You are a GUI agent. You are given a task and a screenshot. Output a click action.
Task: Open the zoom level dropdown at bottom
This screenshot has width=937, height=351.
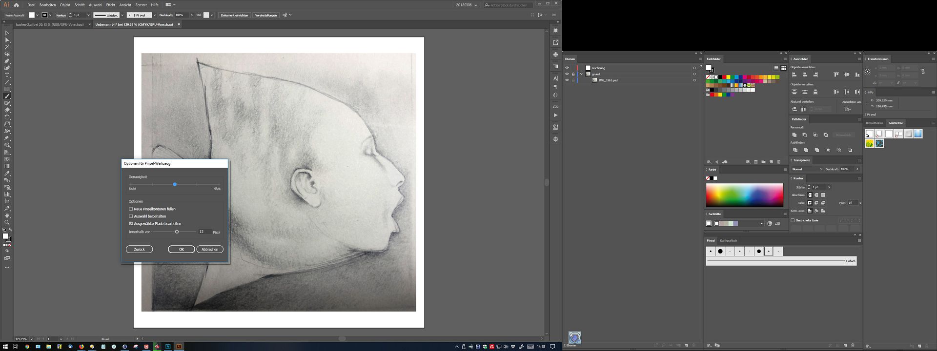click(32, 339)
